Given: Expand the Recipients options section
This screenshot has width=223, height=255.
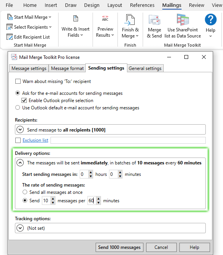Looking at the screenshot, I should tap(20, 130).
